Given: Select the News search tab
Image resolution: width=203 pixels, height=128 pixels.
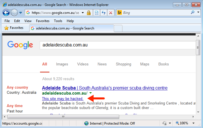Looking at the screenshot, I should (102, 64).
